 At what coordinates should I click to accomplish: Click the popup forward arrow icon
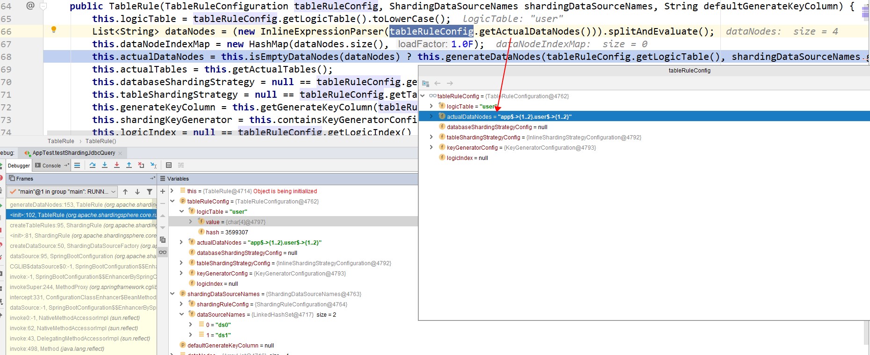tap(450, 83)
